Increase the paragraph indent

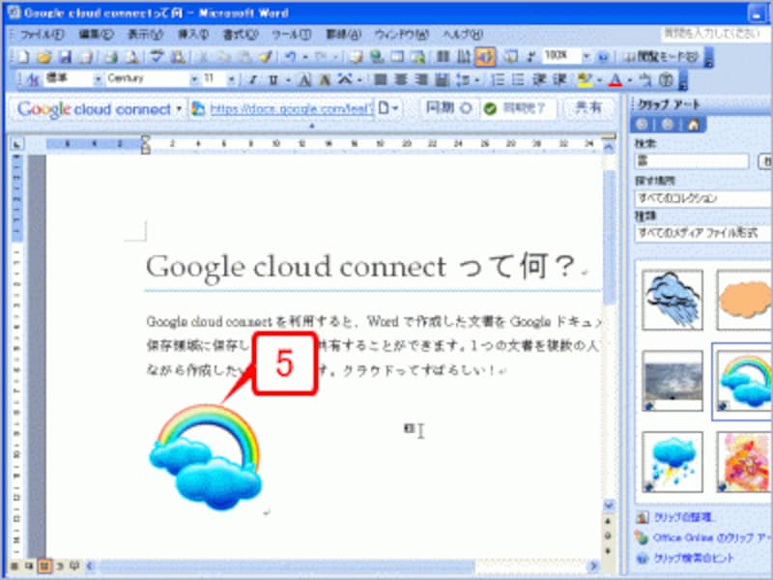pyautogui.click(x=559, y=79)
